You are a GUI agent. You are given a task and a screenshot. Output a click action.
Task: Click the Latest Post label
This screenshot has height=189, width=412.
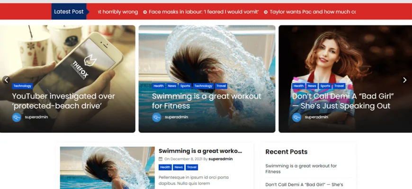click(69, 11)
